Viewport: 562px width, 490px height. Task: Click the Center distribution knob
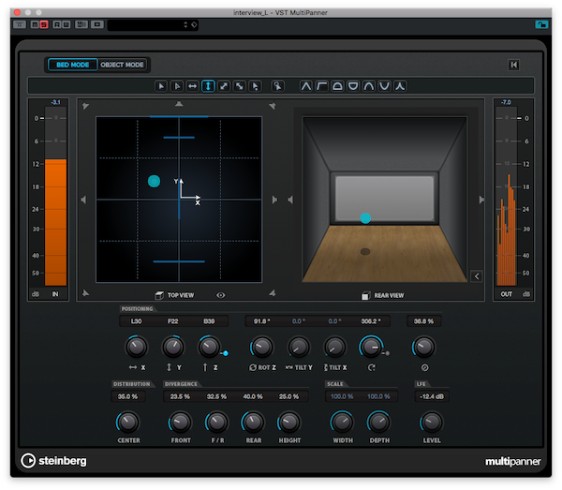128,423
